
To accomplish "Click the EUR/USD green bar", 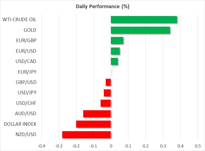I will [x=115, y=51].
